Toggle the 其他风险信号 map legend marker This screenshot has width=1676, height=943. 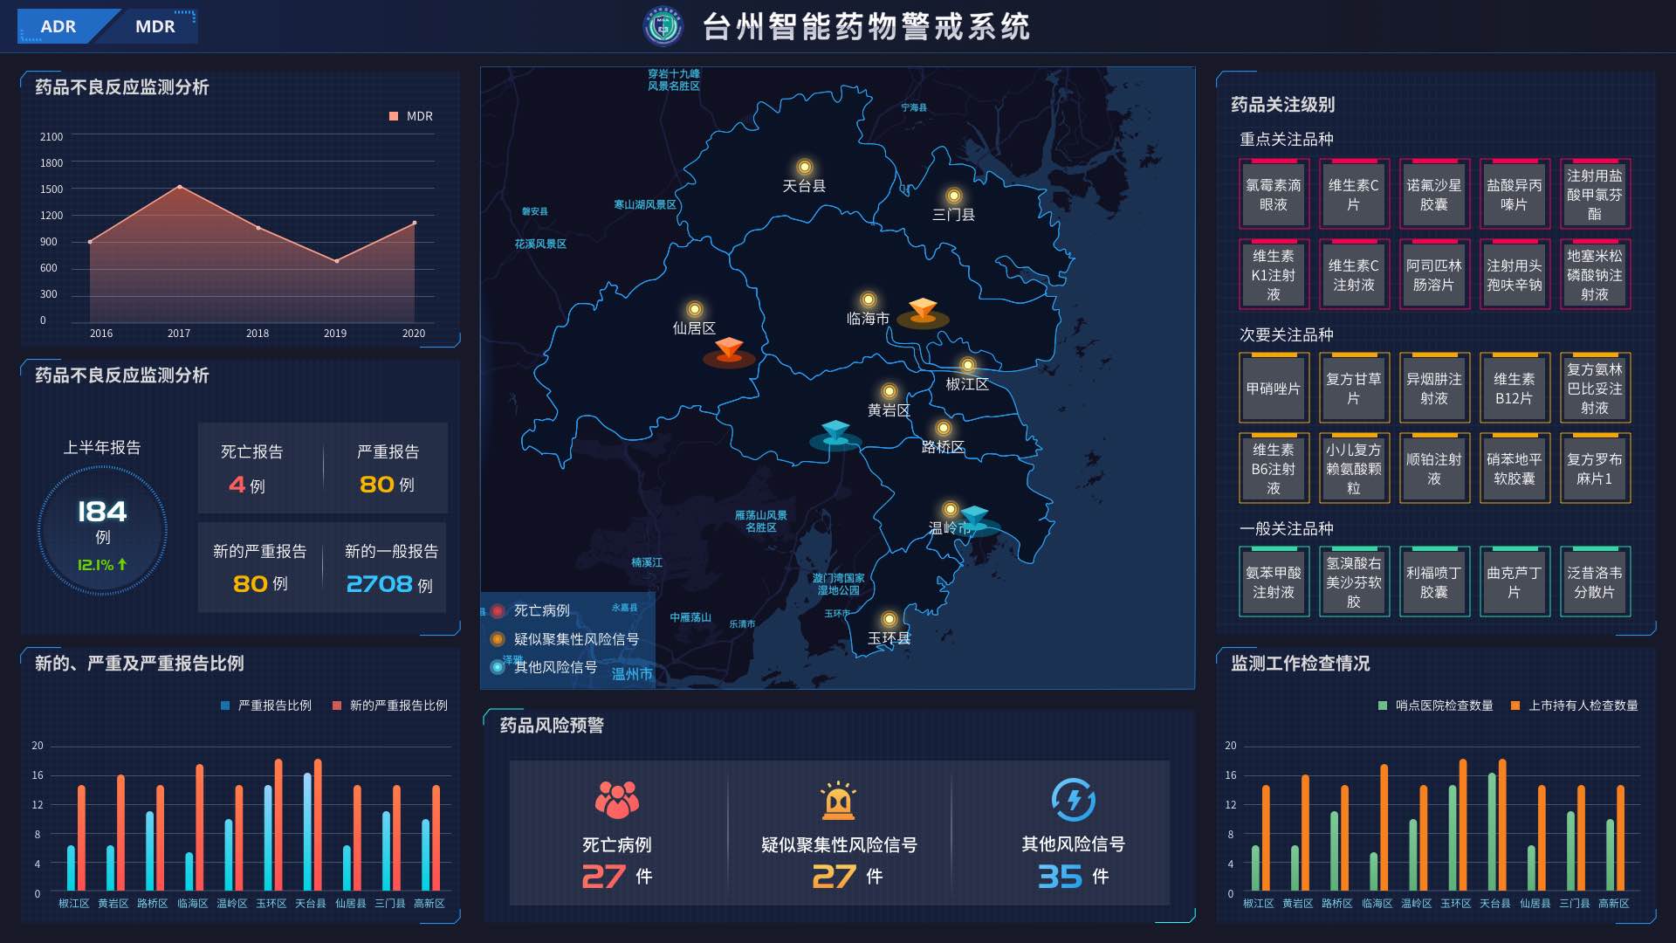click(x=498, y=667)
